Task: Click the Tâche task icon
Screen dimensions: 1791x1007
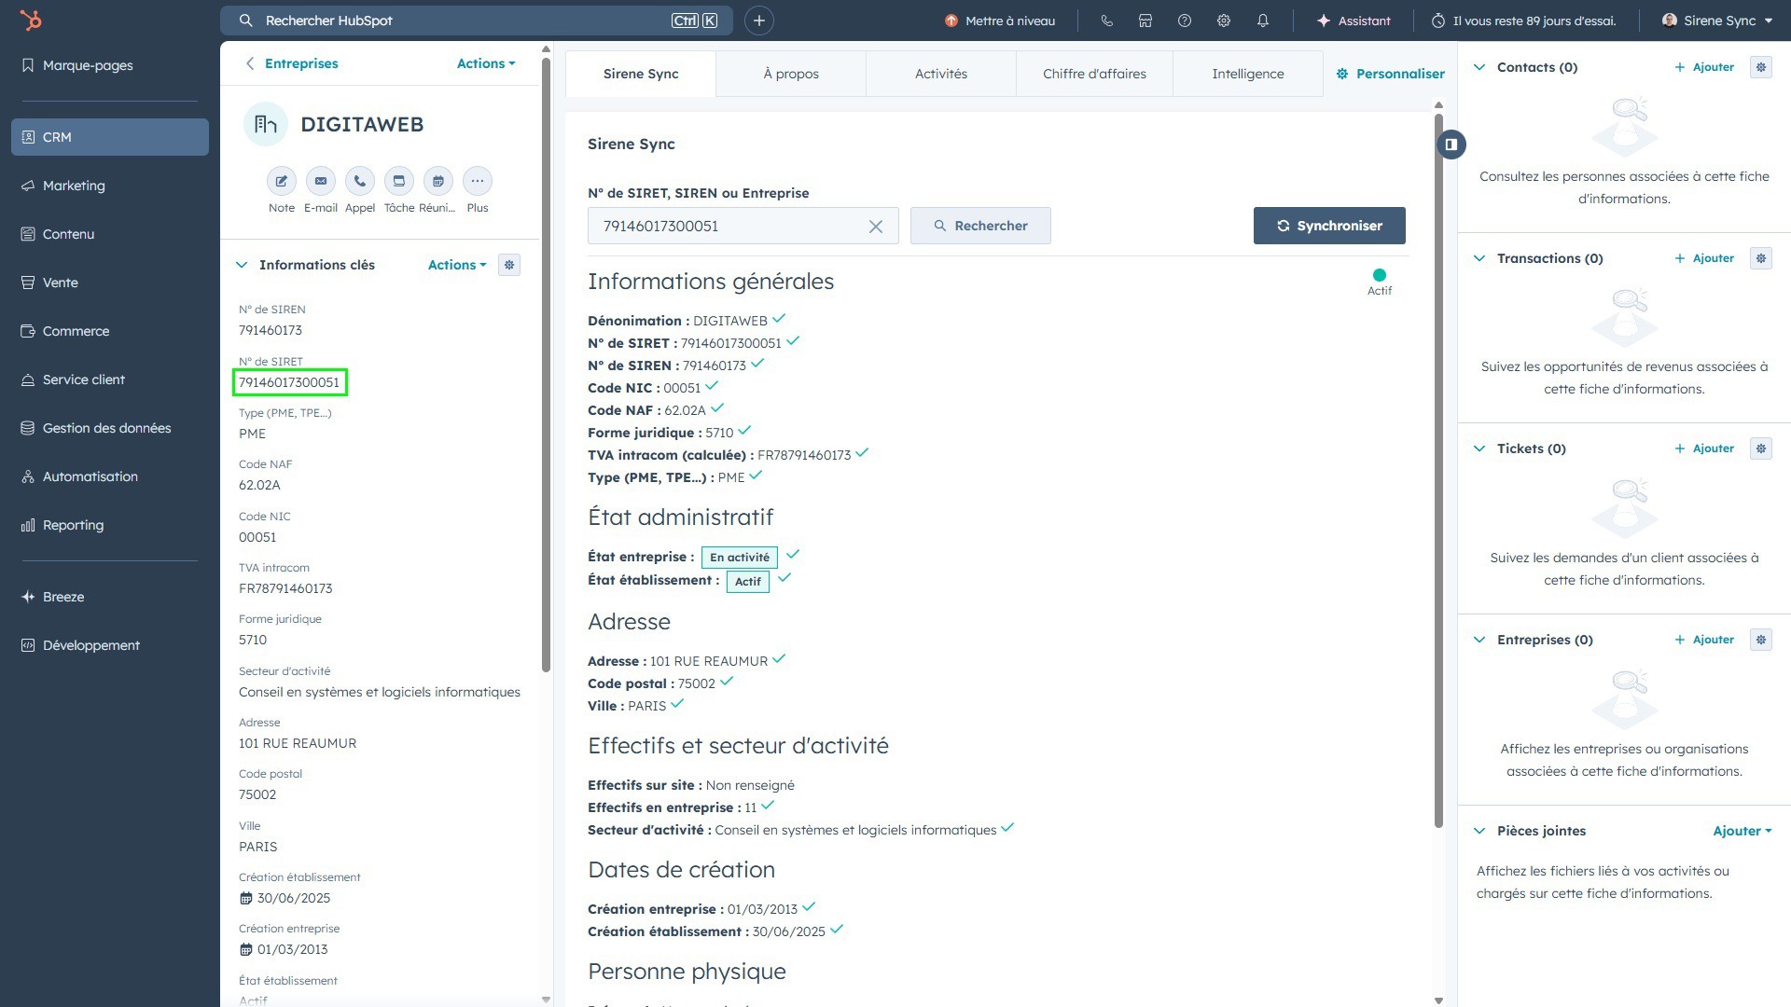Action: click(398, 181)
